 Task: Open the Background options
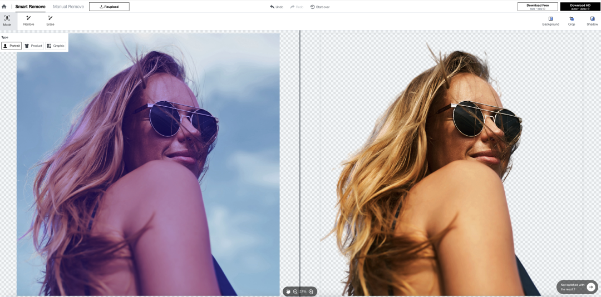550,21
